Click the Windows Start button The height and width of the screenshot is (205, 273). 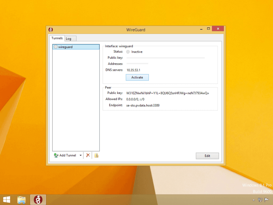6,200
